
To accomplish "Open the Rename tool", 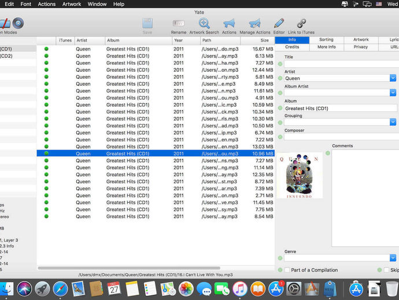I will click(x=178, y=23).
